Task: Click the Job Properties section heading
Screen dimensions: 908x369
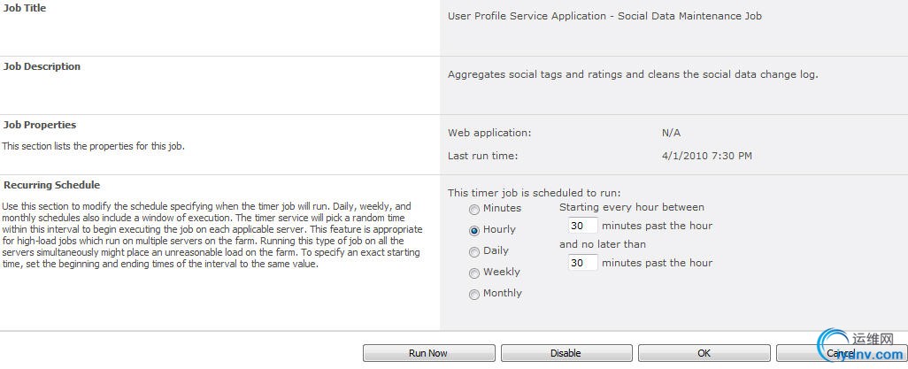Action: pyautogui.click(x=39, y=125)
